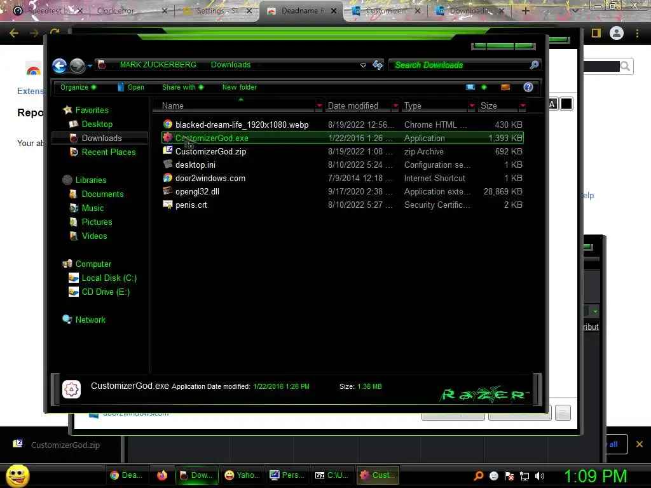Click MARK ZUCKERBERG in address breadcrumb
Image resolution: width=651 pixels, height=488 pixels.
click(x=158, y=65)
